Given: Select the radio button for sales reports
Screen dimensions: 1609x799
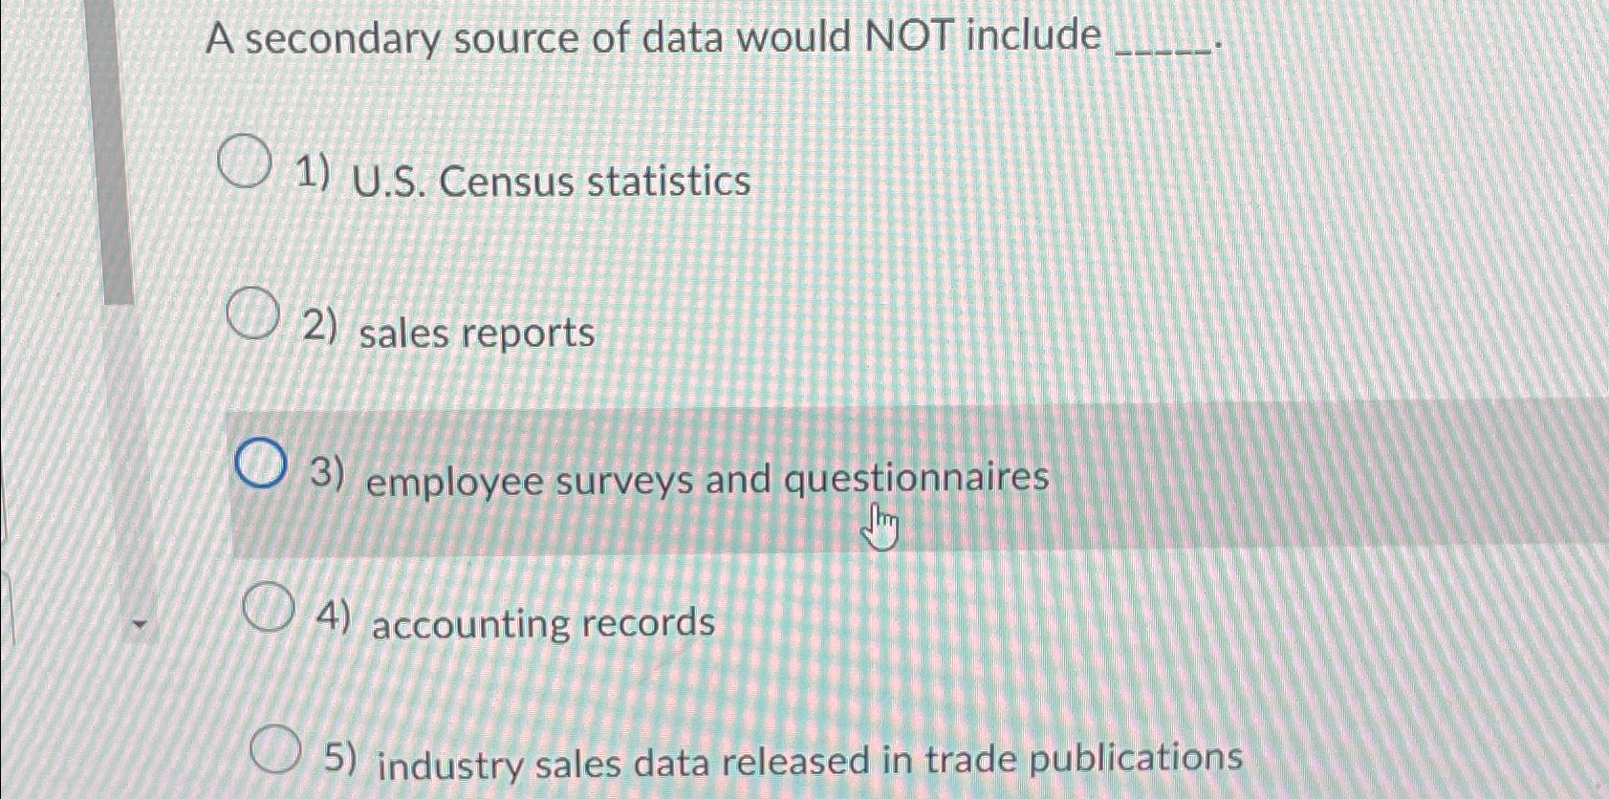Looking at the screenshot, I should (254, 315).
